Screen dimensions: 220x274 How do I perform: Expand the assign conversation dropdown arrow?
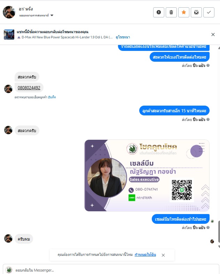pos(52,15)
